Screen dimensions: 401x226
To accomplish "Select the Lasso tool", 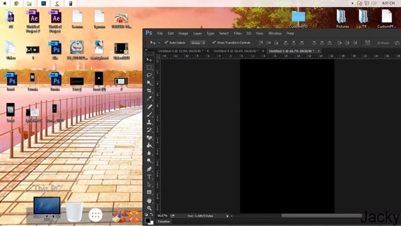I will [149, 75].
